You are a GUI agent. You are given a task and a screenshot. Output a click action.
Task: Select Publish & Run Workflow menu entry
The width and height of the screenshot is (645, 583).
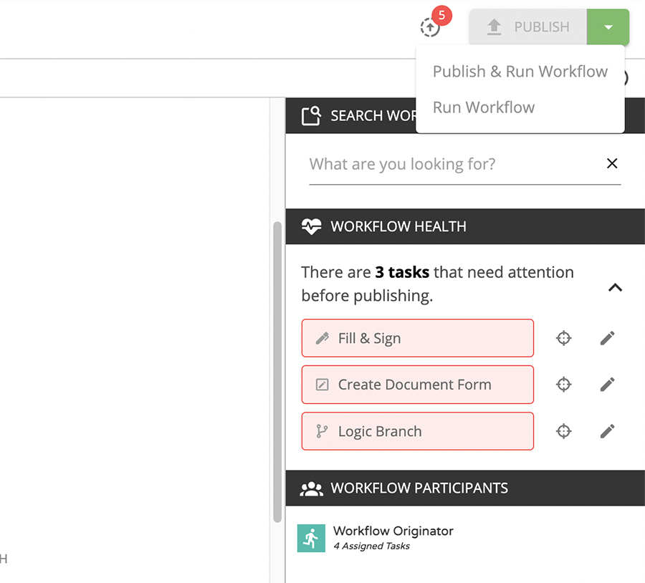click(520, 71)
